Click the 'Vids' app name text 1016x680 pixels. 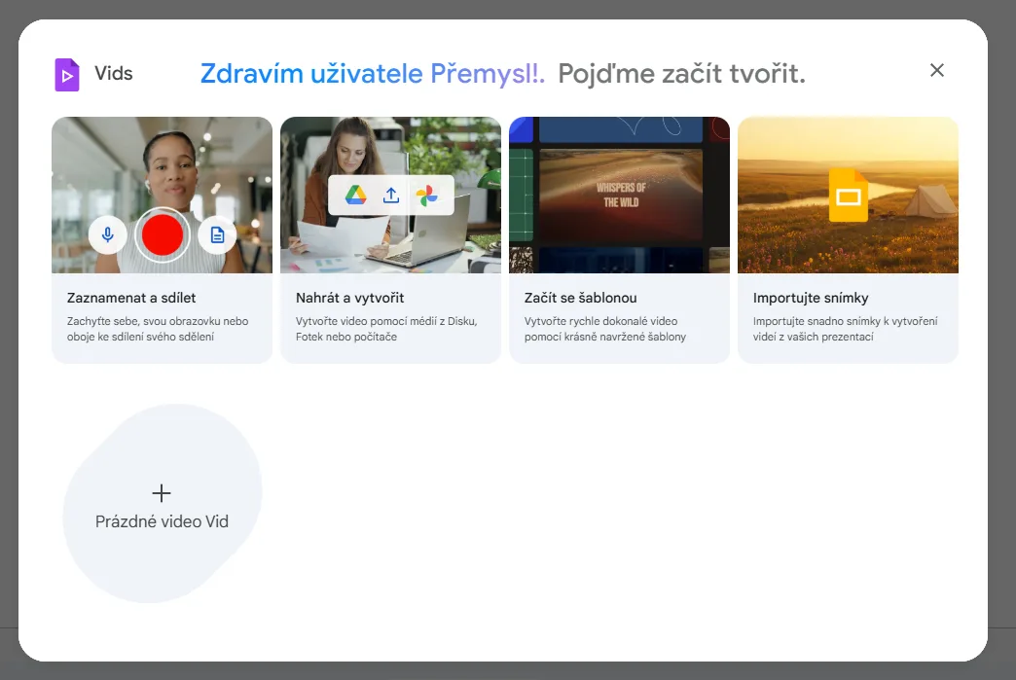click(114, 74)
